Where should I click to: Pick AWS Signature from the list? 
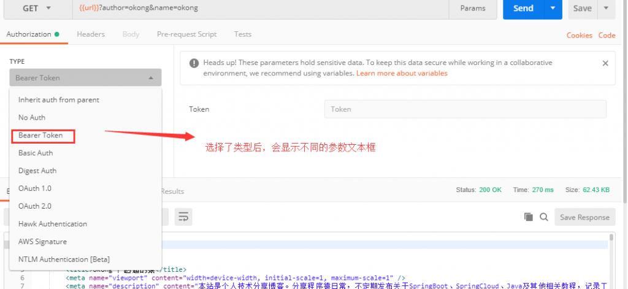(x=42, y=241)
